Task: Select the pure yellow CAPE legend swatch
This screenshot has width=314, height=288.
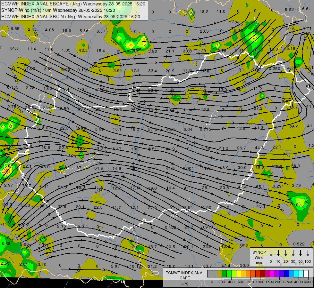Action: point(239,274)
